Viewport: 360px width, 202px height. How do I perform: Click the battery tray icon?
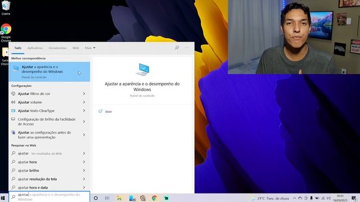pos(317,198)
